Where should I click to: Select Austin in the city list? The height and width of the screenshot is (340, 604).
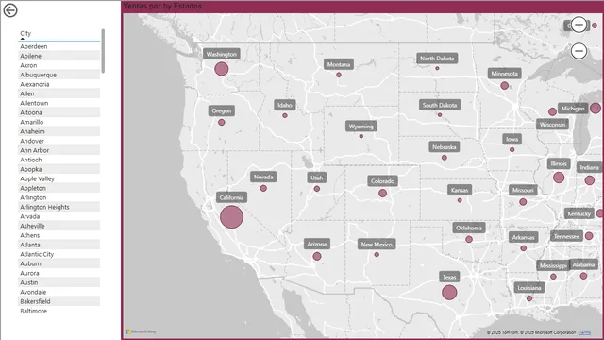(59, 282)
